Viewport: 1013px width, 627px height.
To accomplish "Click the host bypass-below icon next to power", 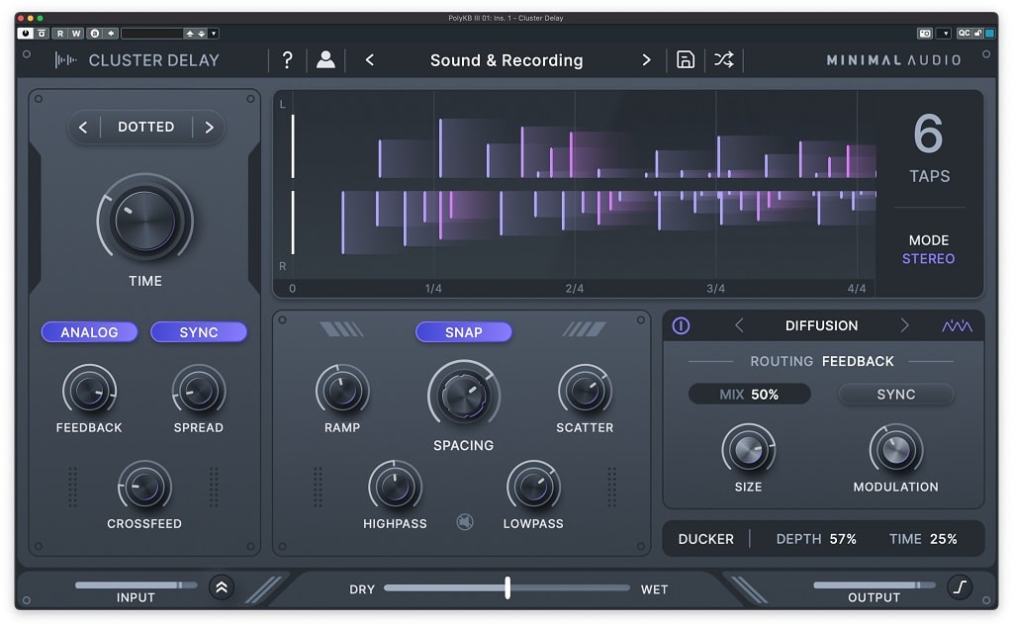I will (x=42, y=33).
